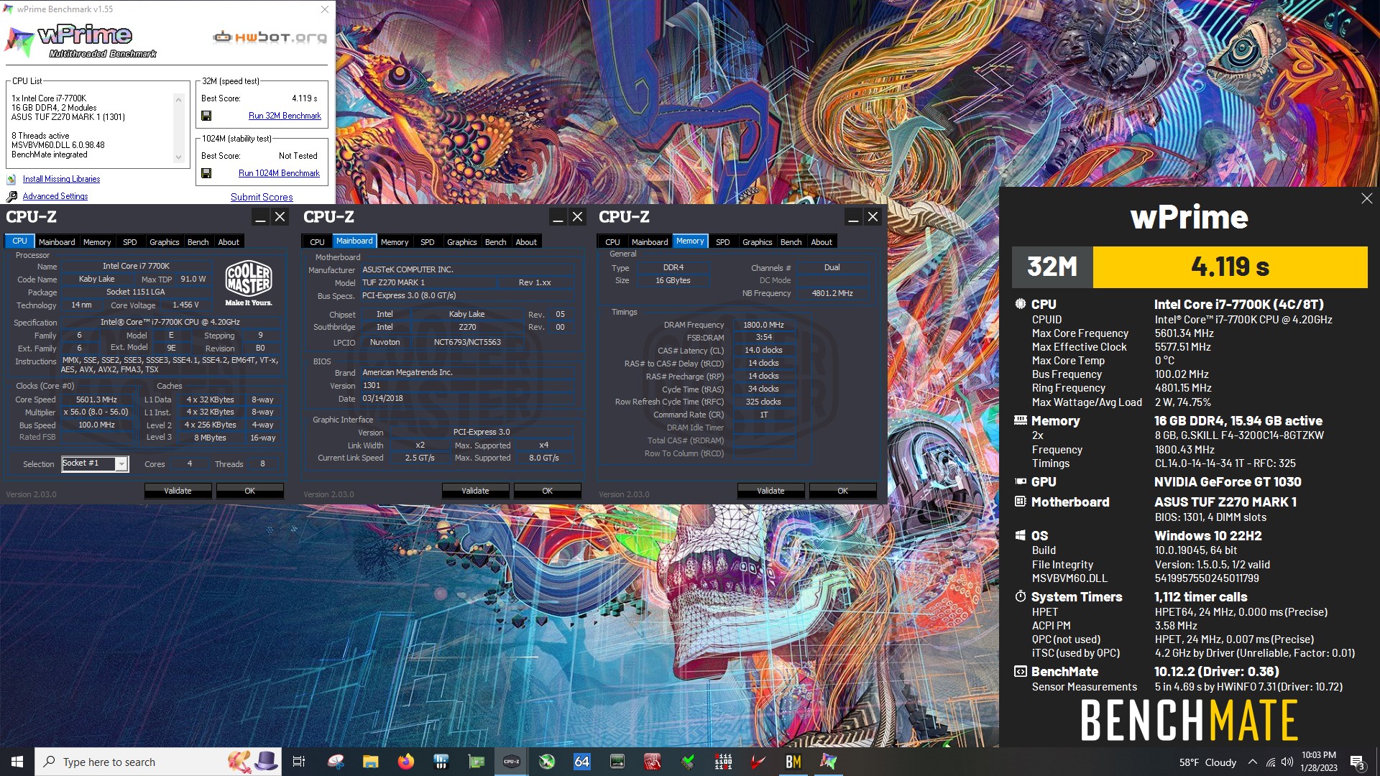The height and width of the screenshot is (776, 1380).
Task: Click the save icon under 1024M Best Score
Action: tap(206, 173)
